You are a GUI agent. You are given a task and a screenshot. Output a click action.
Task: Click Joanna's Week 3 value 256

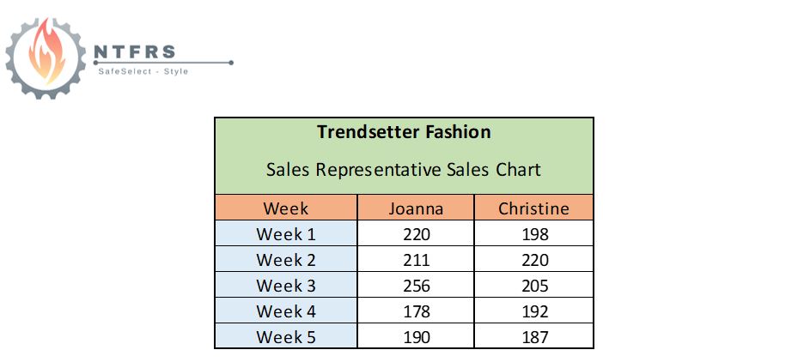[x=416, y=285]
